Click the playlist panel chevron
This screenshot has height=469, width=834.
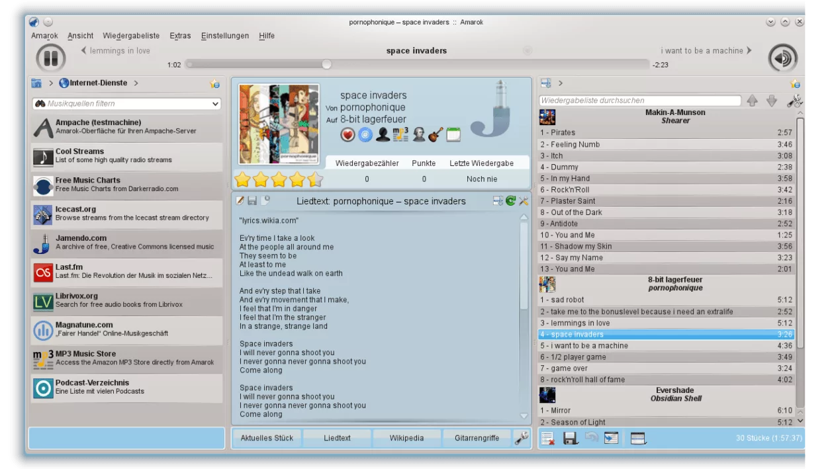(561, 83)
